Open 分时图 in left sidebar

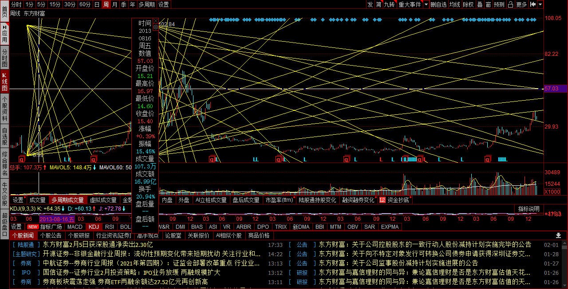tap(4, 58)
